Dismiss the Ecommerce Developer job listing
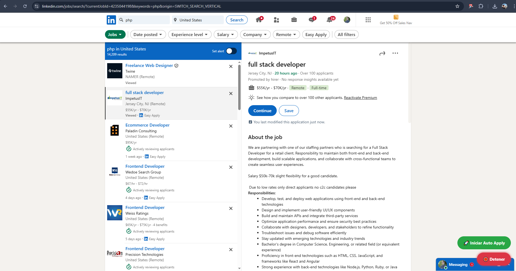 coord(231,126)
